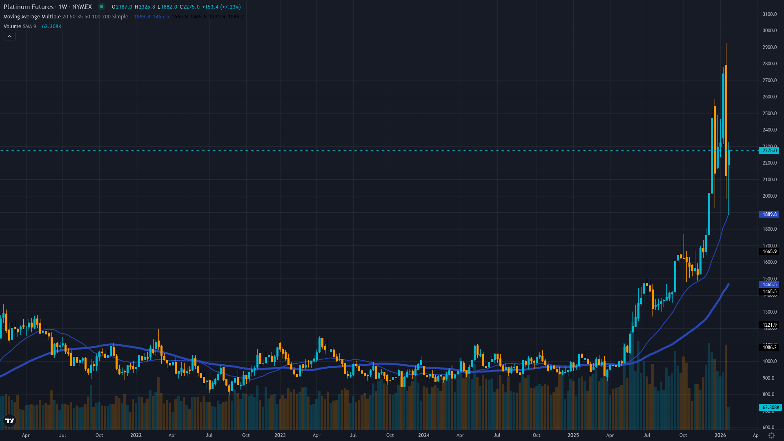Click the blue 1889.8 price axis tag
The width and height of the screenshot is (784, 441).
(x=769, y=214)
